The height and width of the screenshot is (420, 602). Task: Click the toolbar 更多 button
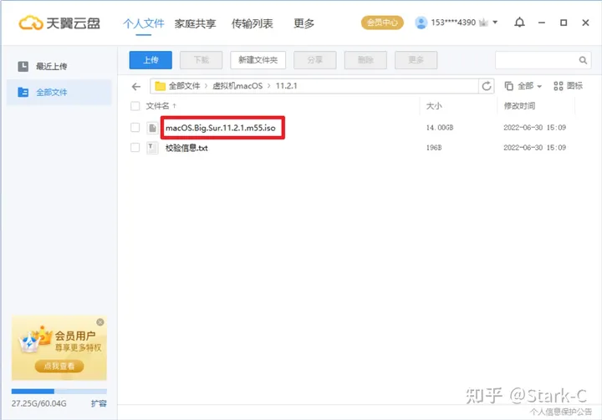(416, 60)
